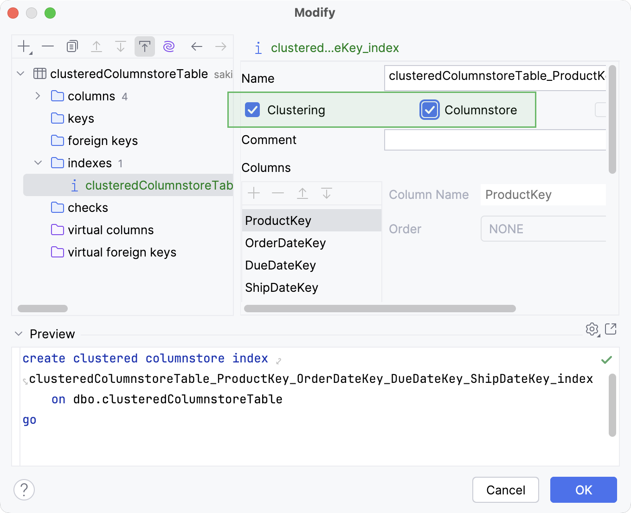Confirm changes with the OK button

click(x=583, y=490)
